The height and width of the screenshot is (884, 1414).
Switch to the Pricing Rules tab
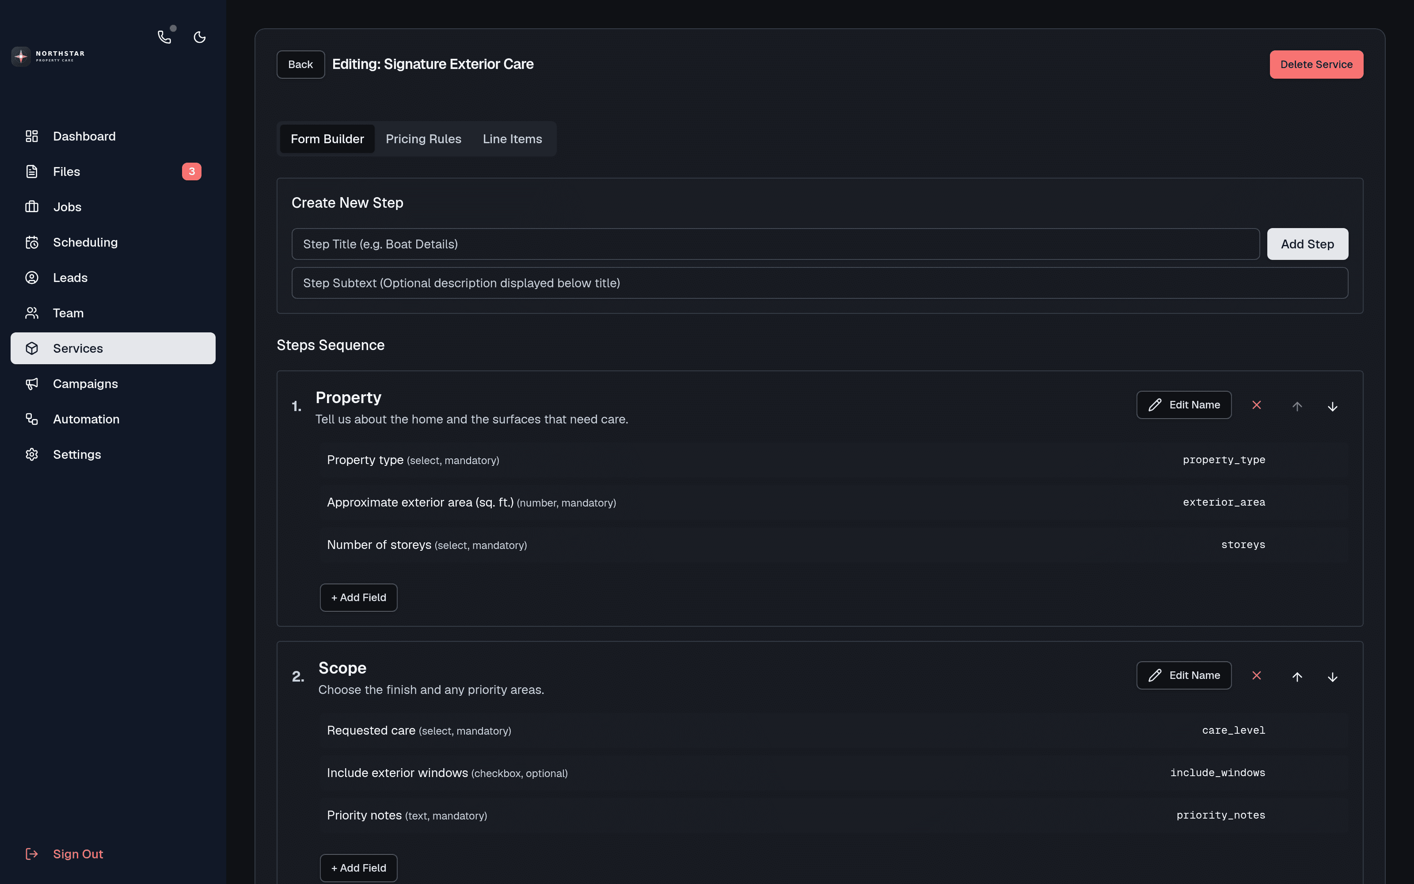(423, 139)
